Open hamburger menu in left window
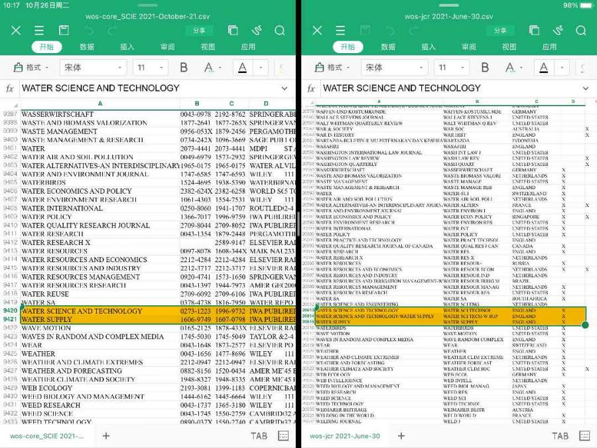Image resolution: width=597 pixels, height=448 pixels. [39, 31]
